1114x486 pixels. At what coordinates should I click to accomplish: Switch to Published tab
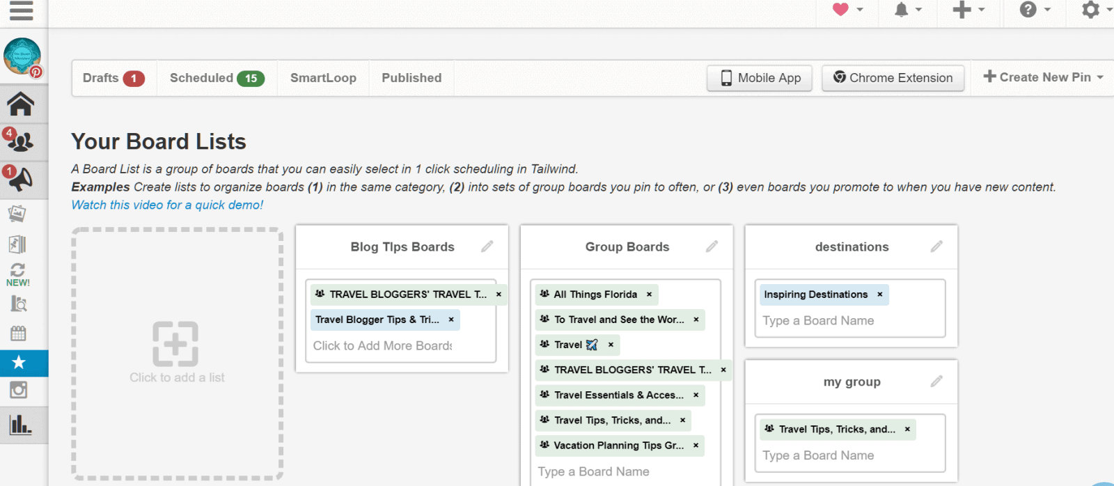411,78
